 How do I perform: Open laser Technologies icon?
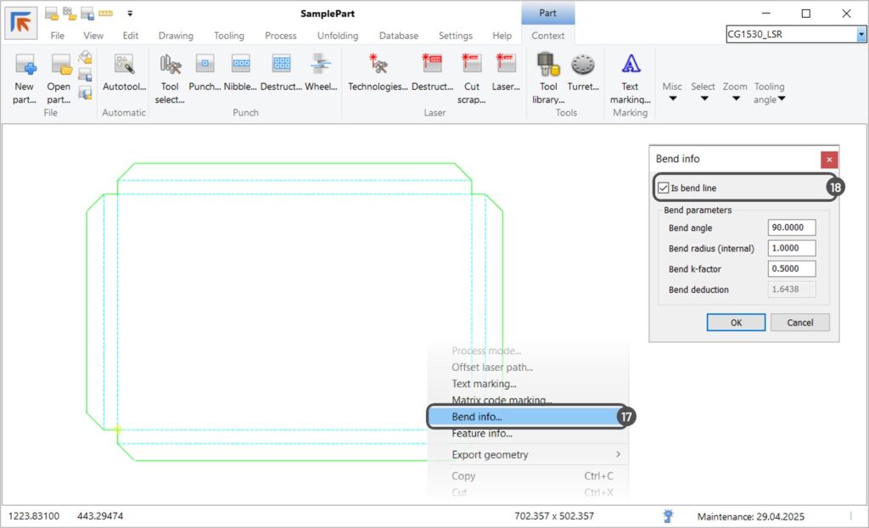click(378, 65)
